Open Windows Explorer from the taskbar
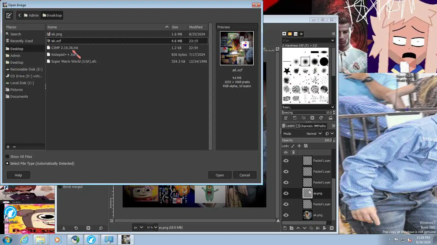The height and width of the screenshot is (245, 437). pos(40,240)
